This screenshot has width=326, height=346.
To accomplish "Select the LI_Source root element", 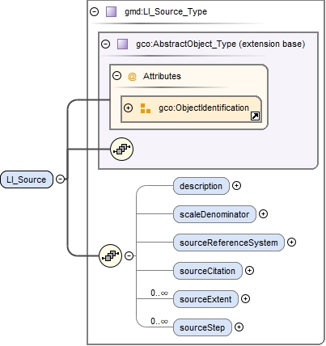I will [27, 179].
